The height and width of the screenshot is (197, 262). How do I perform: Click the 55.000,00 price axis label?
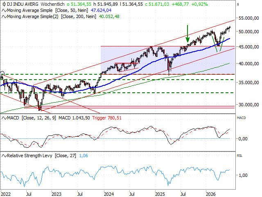point(248,18)
